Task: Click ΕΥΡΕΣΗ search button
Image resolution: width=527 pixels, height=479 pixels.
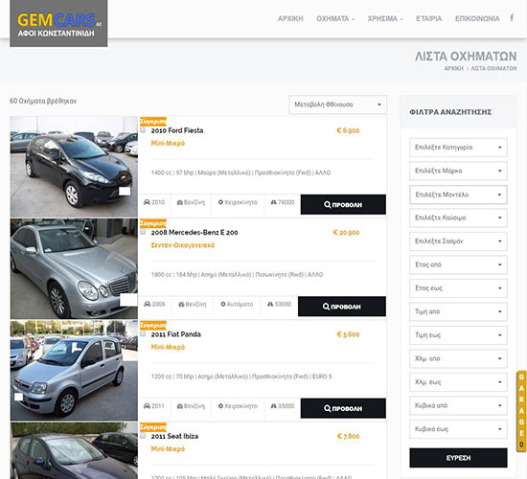Action: [458, 458]
